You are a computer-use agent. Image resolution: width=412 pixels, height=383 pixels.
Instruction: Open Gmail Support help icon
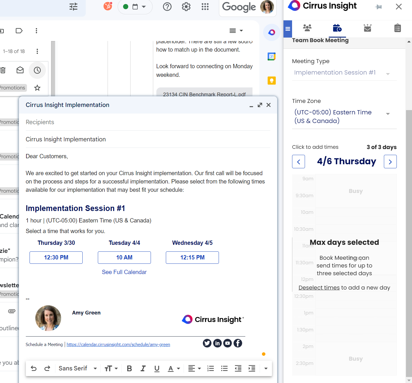point(167,7)
